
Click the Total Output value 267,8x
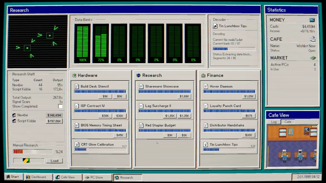coord(58,98)
